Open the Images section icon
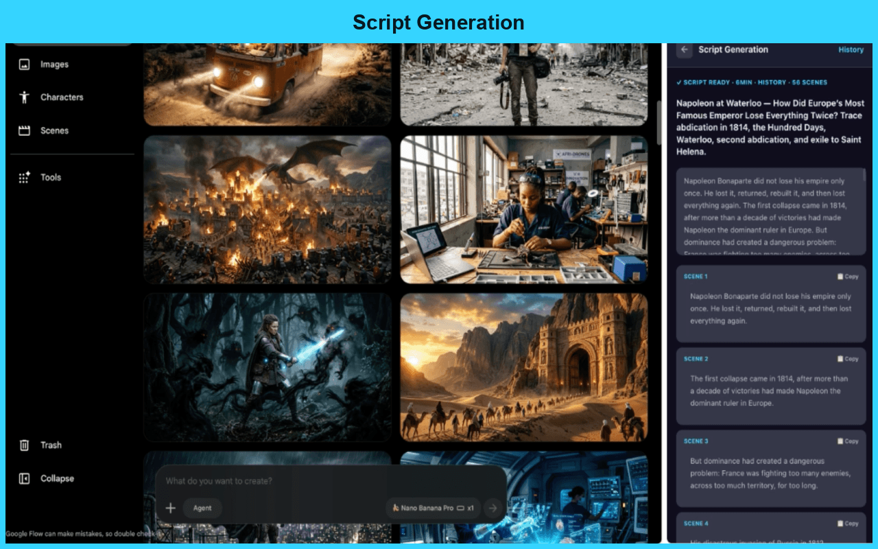The width and height of the screenshot is (878, 549). (24, 65)
